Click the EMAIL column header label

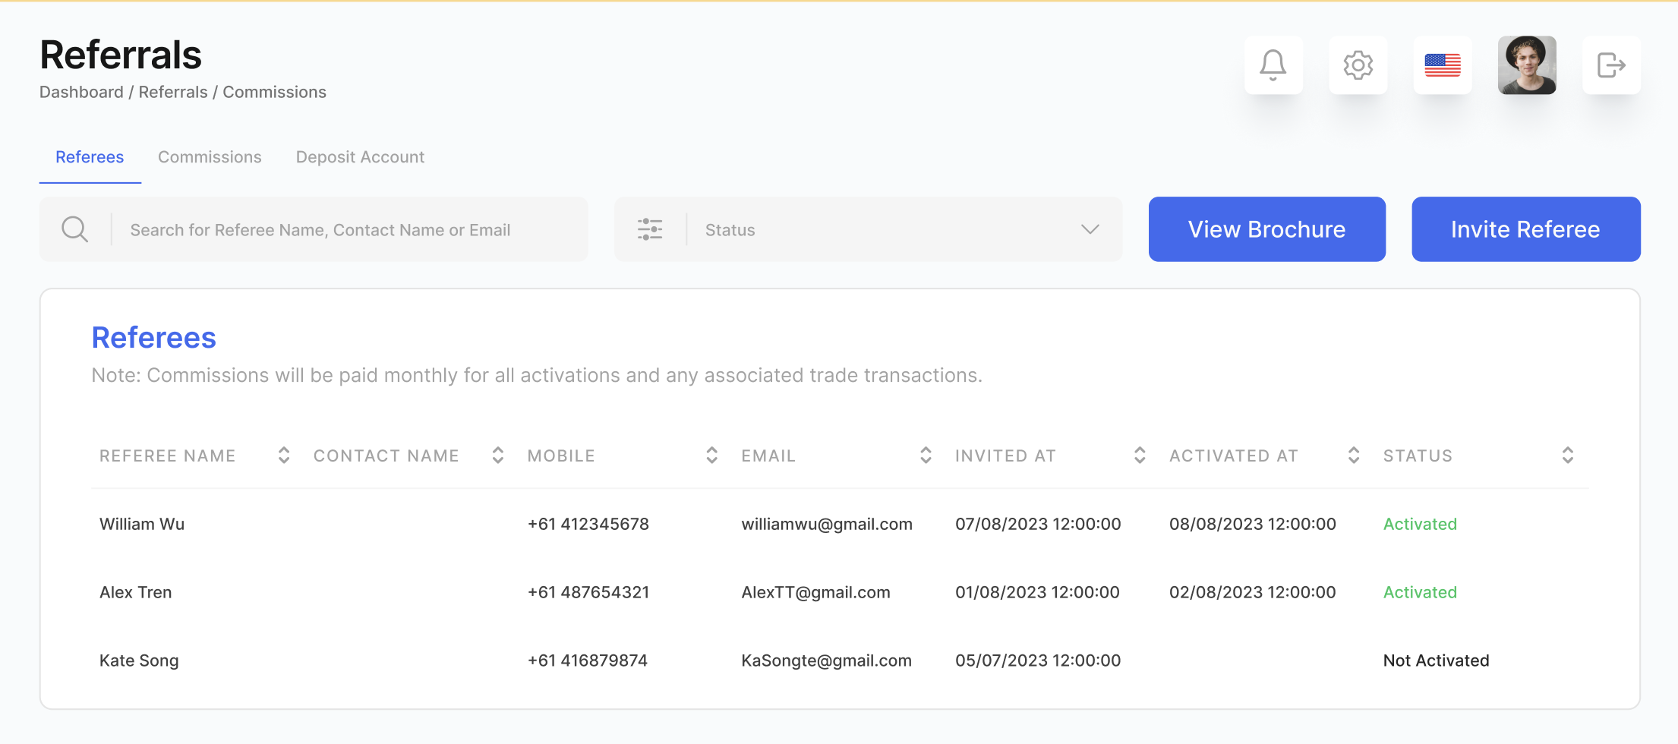(x=768, y=456)
